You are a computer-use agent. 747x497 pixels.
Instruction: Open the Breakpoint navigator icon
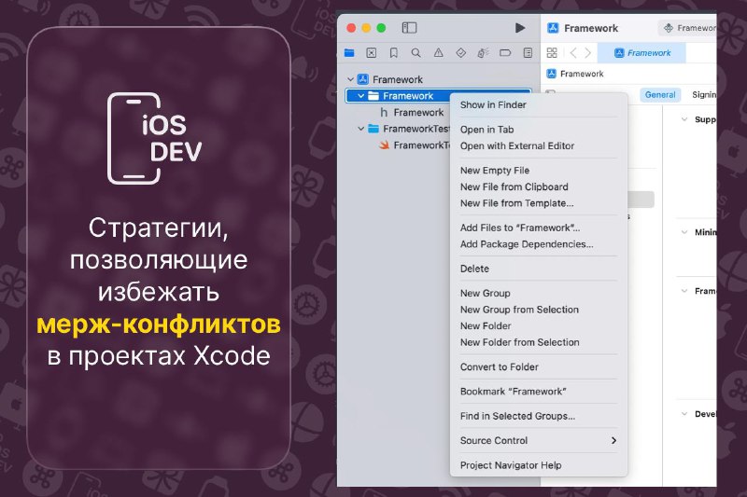(505, 53)
